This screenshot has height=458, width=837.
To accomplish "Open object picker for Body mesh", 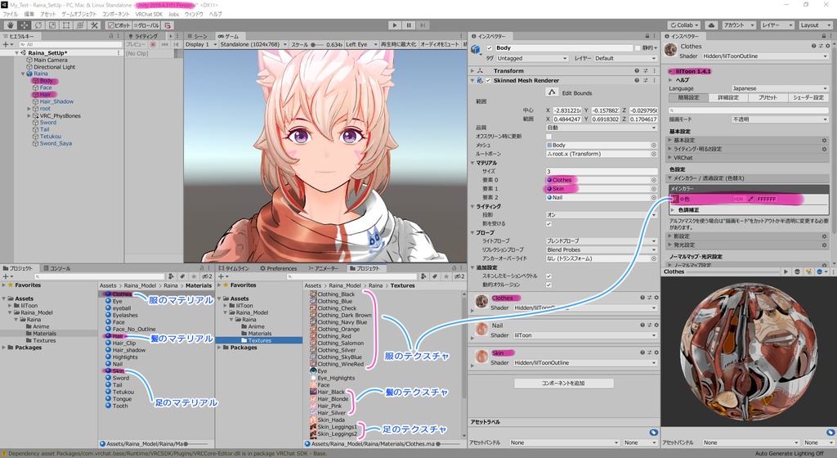I will pos(653,146).
